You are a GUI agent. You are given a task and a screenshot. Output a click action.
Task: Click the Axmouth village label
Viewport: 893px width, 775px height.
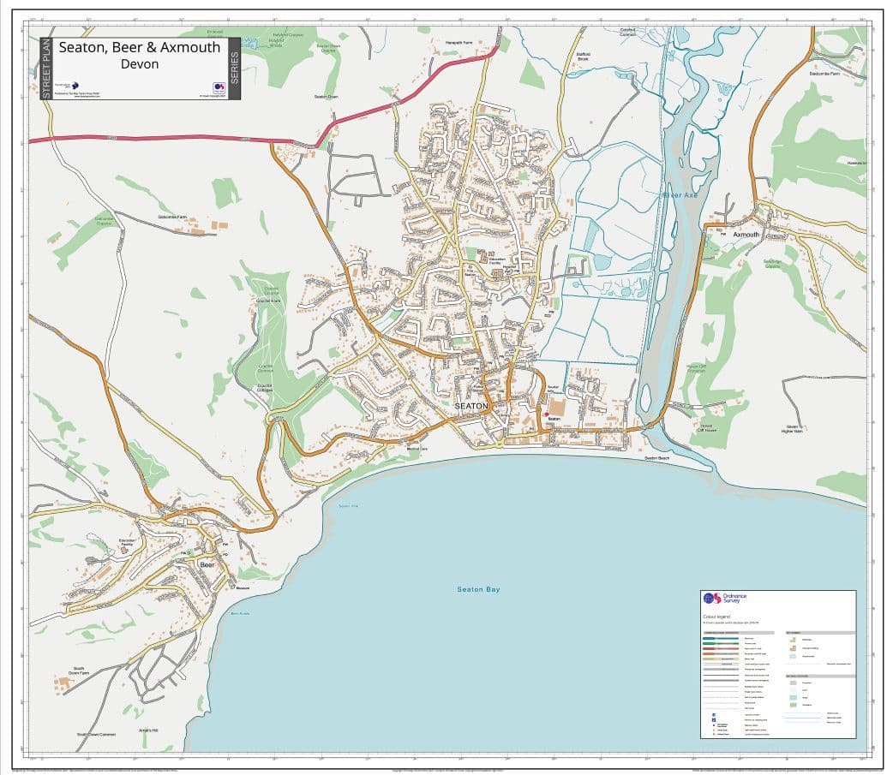(746, 235)
